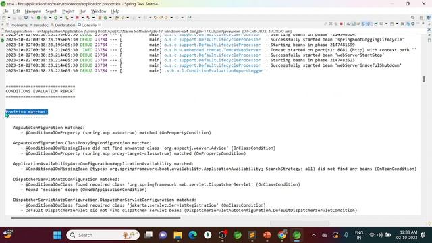Expand the Run dropdown arrow
Image resolution: width=432 pixels, height=243 pixels.
(61, 18)
